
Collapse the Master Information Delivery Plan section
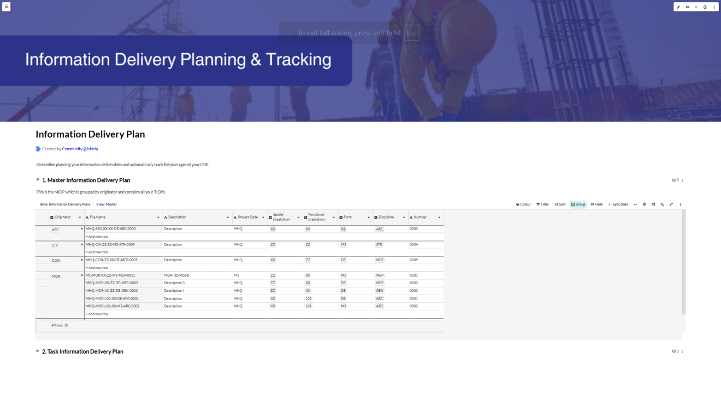pyautogui.click(x=38, y=180)
